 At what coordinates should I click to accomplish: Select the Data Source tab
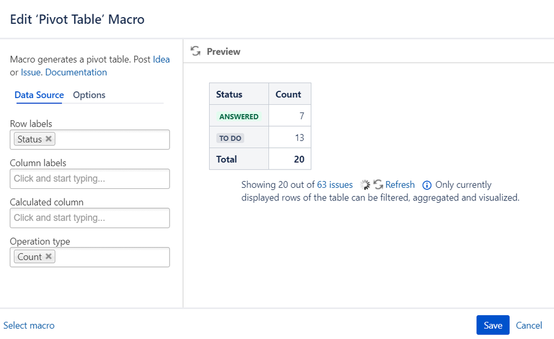point(39,95)
